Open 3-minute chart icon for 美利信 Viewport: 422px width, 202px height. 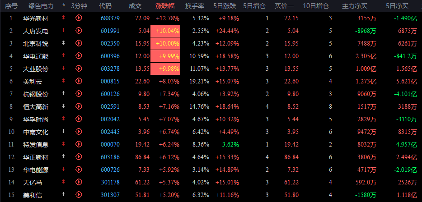click(79, 194)
